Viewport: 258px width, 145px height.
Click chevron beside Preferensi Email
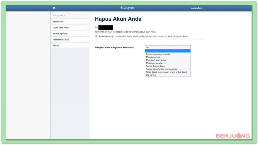pyautogui.click(x=87, y=40)
